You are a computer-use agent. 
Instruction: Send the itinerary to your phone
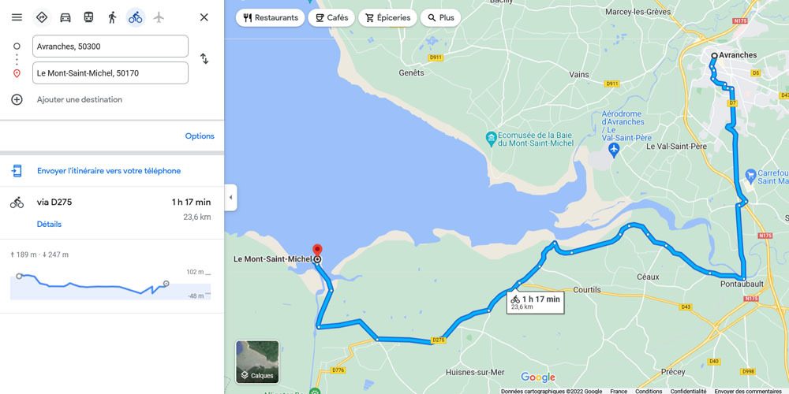click(x=109, y=171)
